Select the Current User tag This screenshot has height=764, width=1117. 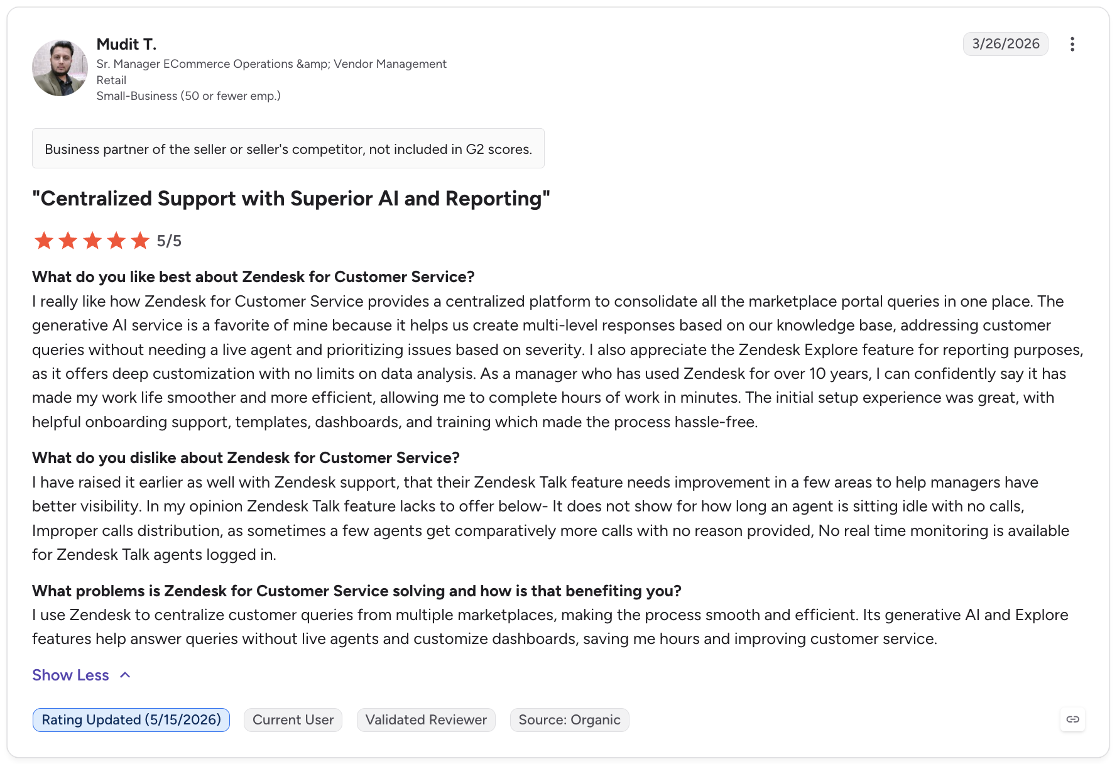pos(293,720)
